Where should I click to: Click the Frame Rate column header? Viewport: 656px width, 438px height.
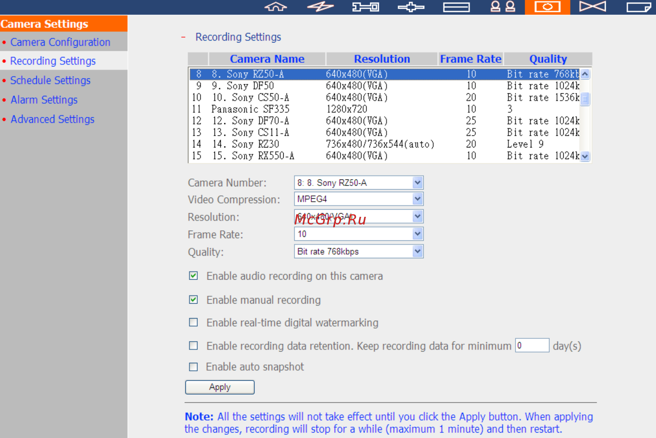click(x=471, y=59)
